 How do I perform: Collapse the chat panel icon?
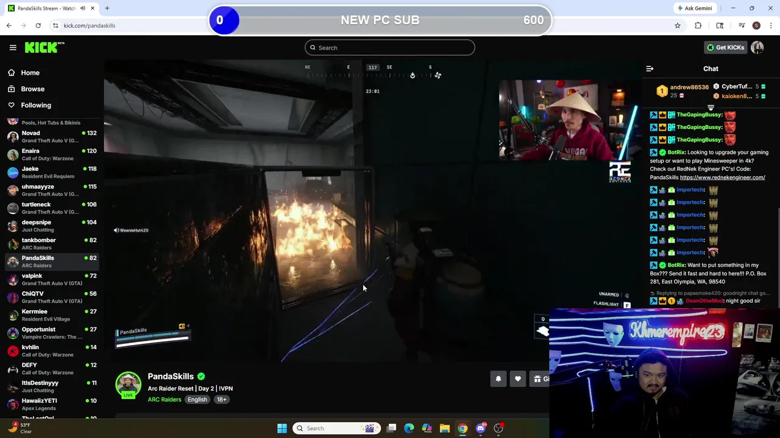coord(650,69)
